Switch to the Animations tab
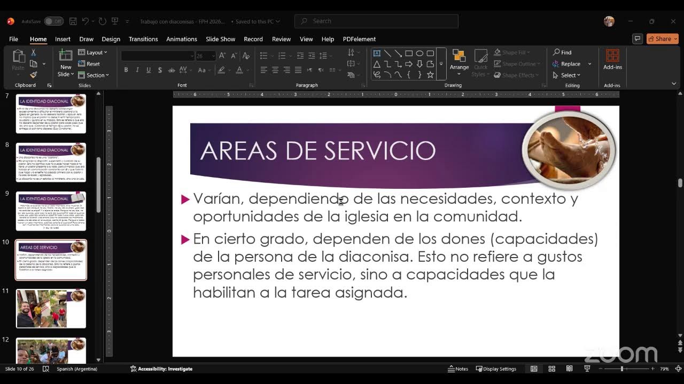The image size is (684, 384). point(182,39)
